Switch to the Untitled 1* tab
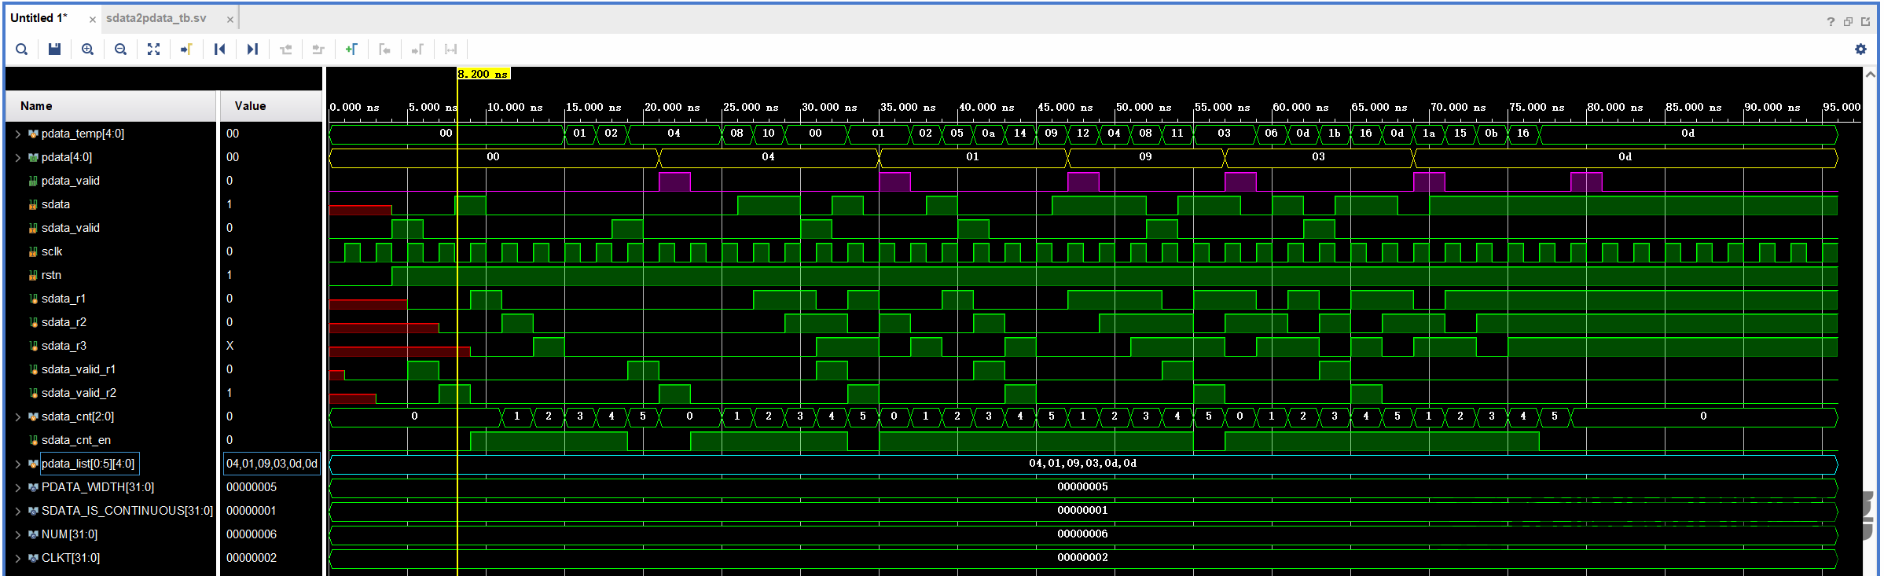 [39, 18]
